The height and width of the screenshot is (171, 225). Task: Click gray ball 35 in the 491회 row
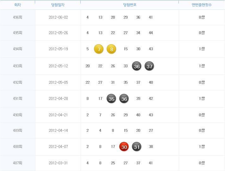point(111,99)
